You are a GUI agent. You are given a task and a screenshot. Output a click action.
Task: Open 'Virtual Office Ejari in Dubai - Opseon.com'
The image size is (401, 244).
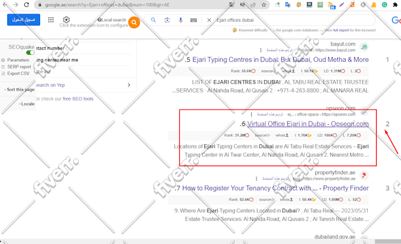tap(308, 124)
